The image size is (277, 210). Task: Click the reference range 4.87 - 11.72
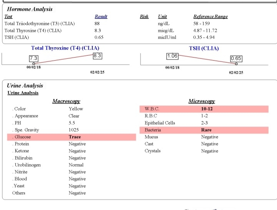pyautogui.click(x=205, y=30)
